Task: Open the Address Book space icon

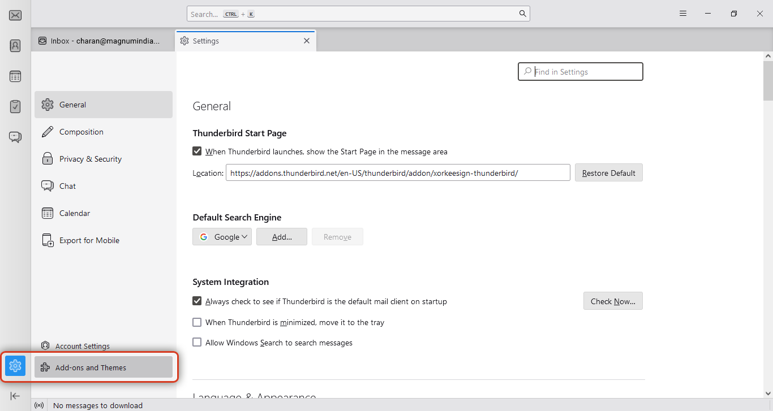Action: click(x=15, y=46)
